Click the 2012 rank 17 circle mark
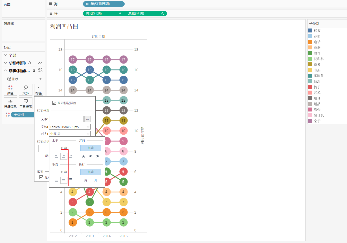347x243 pixels. [x=73, y=60]
